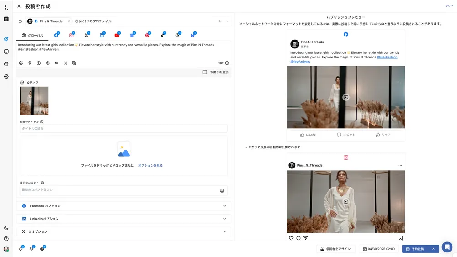Viewport: 457px width, 257px height.
Task: Open the profile selector dropdown chevron
Action: [x=227, y=21]
